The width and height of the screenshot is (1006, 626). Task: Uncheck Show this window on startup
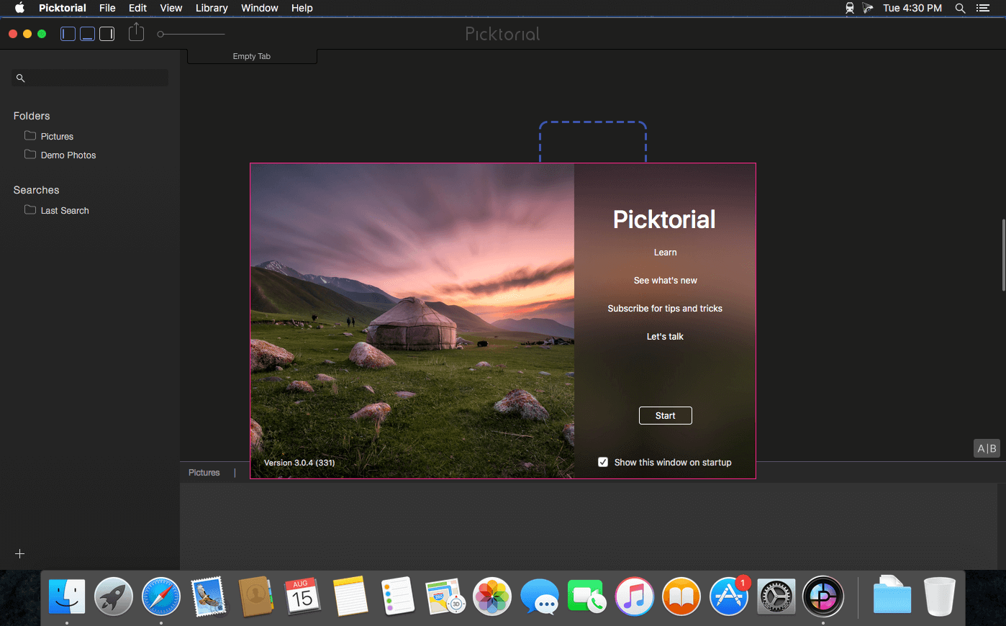pos(603,462)
